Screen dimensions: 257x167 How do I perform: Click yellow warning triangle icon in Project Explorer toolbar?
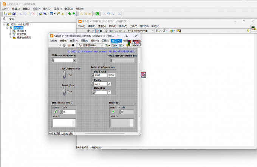click(x=63, y=14)
